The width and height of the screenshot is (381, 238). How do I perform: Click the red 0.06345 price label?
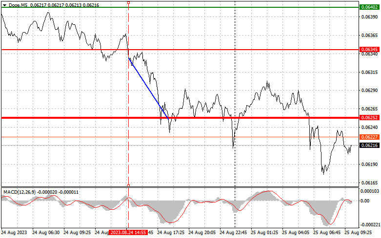click(x=369, y=50)
